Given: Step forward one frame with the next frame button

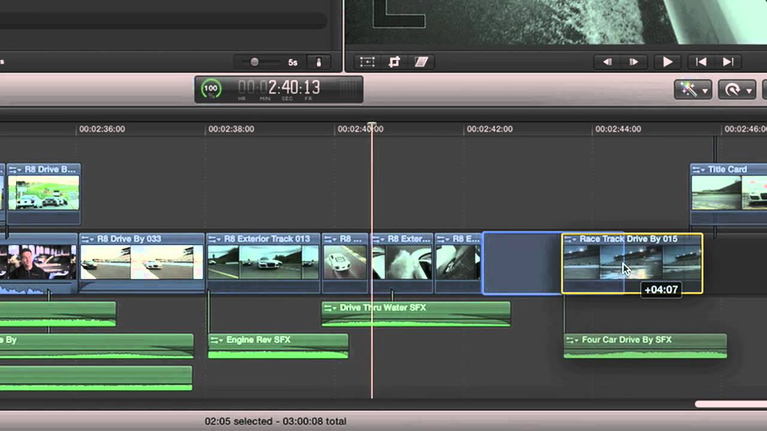Looking at the screenshot, I should pyautogui.click(x=633, y=62).
